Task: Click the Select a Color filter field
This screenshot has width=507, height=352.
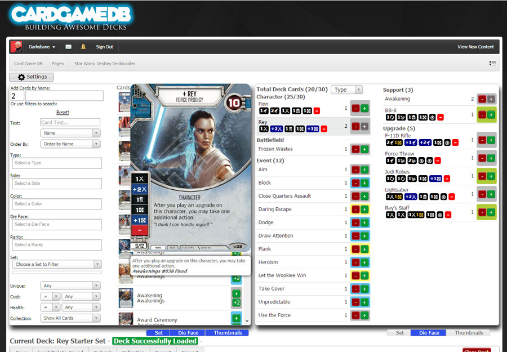Action: [x=57, y=204]
